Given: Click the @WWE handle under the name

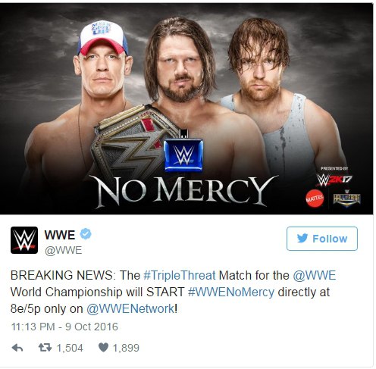Looking at the screenshot, I should pyautogui.click(x=63, y=251).
